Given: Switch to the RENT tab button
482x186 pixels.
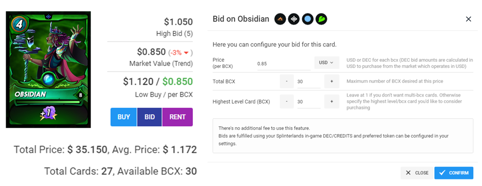Looking at the screenshot, I should point(177,117).
